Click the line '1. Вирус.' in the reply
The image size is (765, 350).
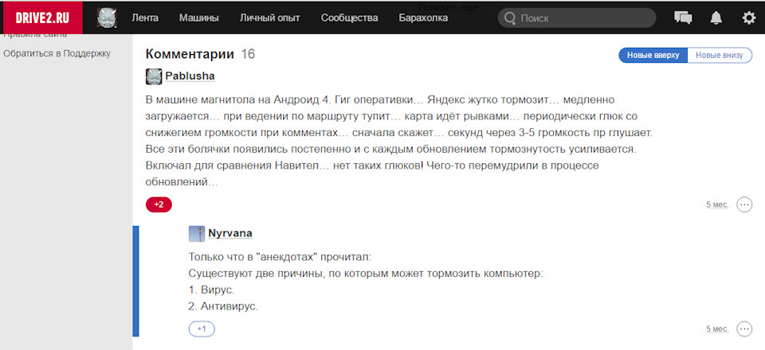pyautogui.click(x=211, y=290)
